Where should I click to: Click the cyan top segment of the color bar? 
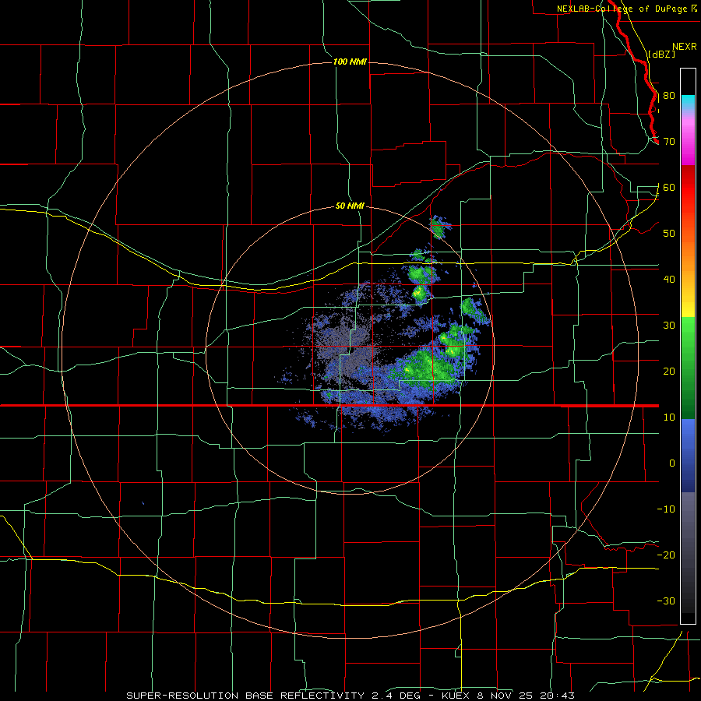[688, 102]
